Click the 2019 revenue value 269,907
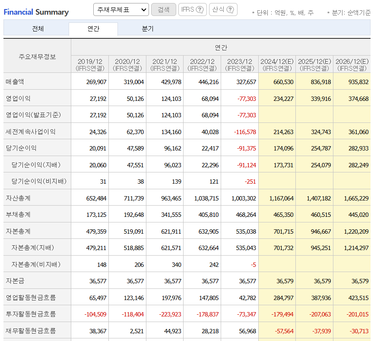The height and width of the screenshot is (341, 374). [96, 82]
